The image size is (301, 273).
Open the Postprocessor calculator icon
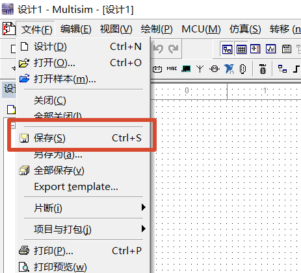[286, 49]
